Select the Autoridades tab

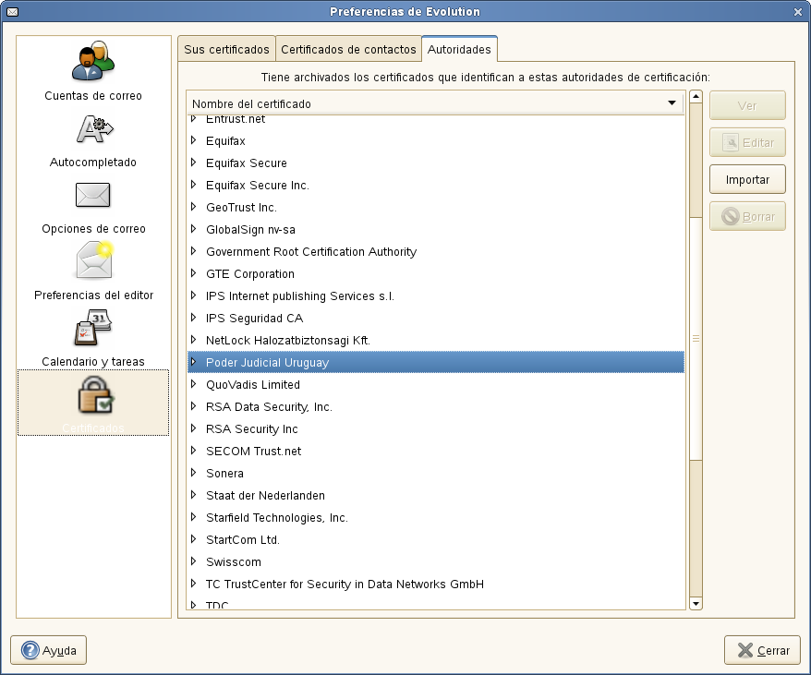[459, 50]
